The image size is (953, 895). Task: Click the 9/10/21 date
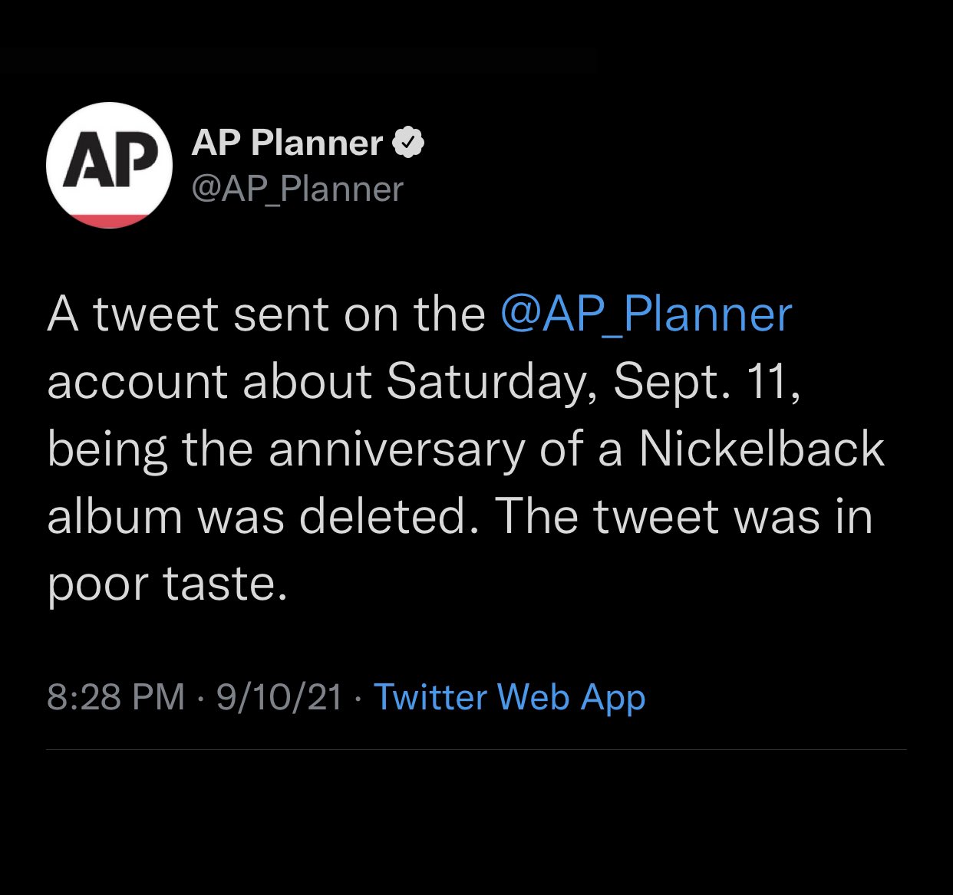(279, 697)
